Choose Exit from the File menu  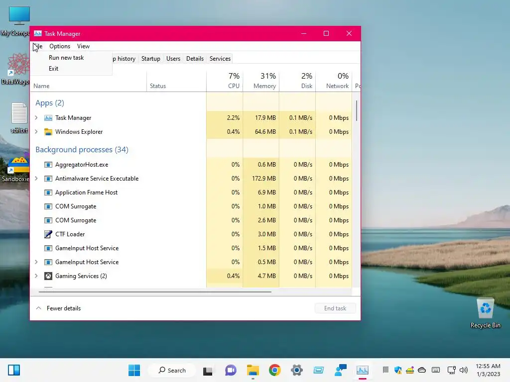point(53,69)
